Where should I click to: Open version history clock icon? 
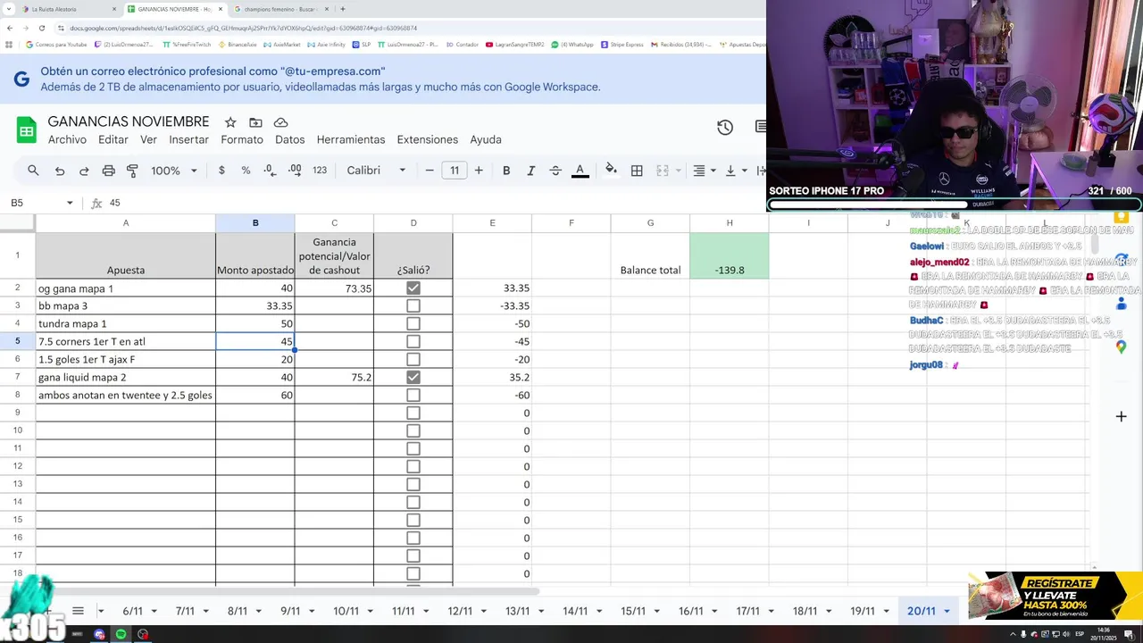pyautogui.click(x=725, y=128)
